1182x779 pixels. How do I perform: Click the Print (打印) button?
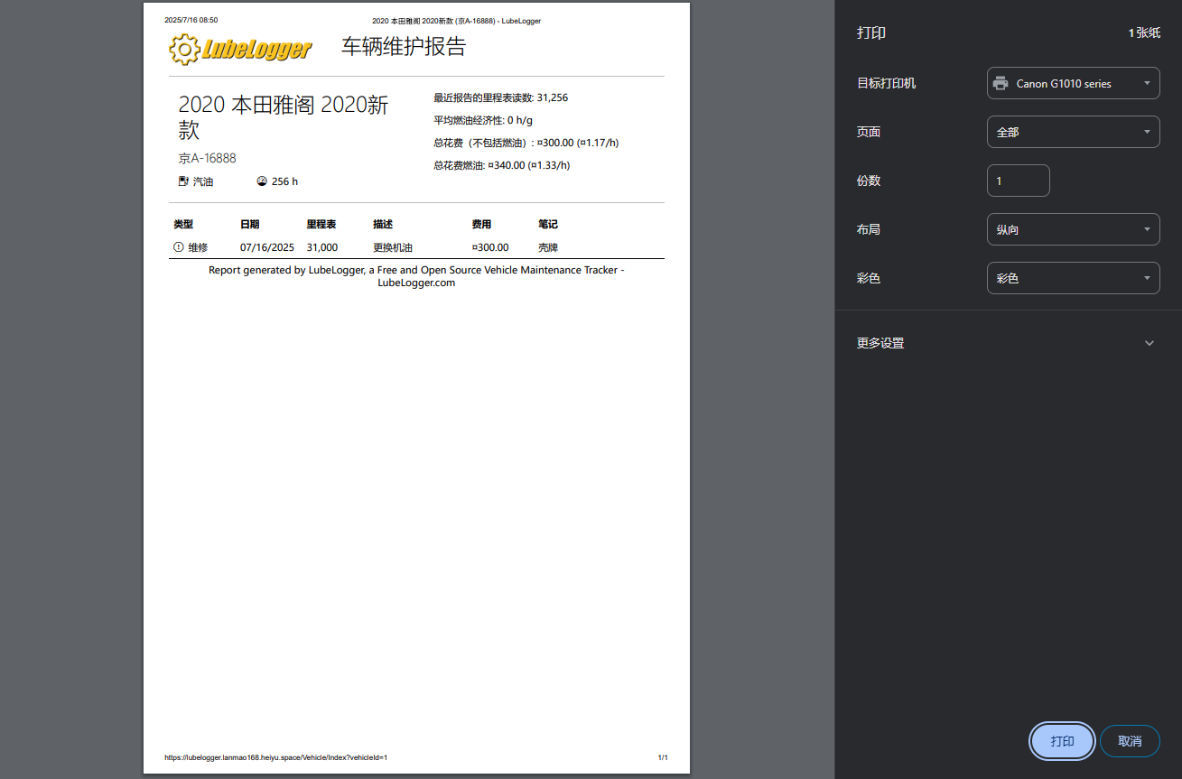1062,741
